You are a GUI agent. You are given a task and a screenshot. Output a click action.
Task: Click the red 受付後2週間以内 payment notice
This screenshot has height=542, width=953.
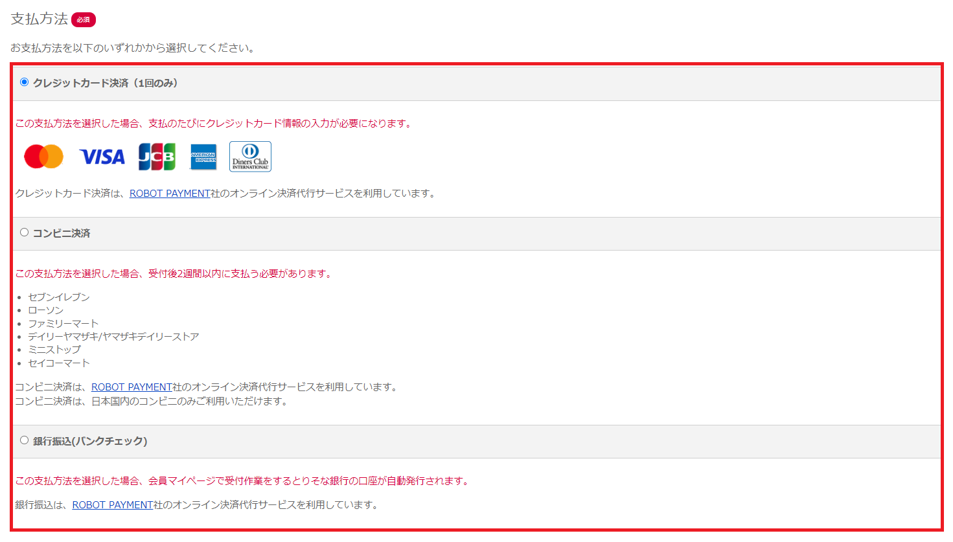174,274
